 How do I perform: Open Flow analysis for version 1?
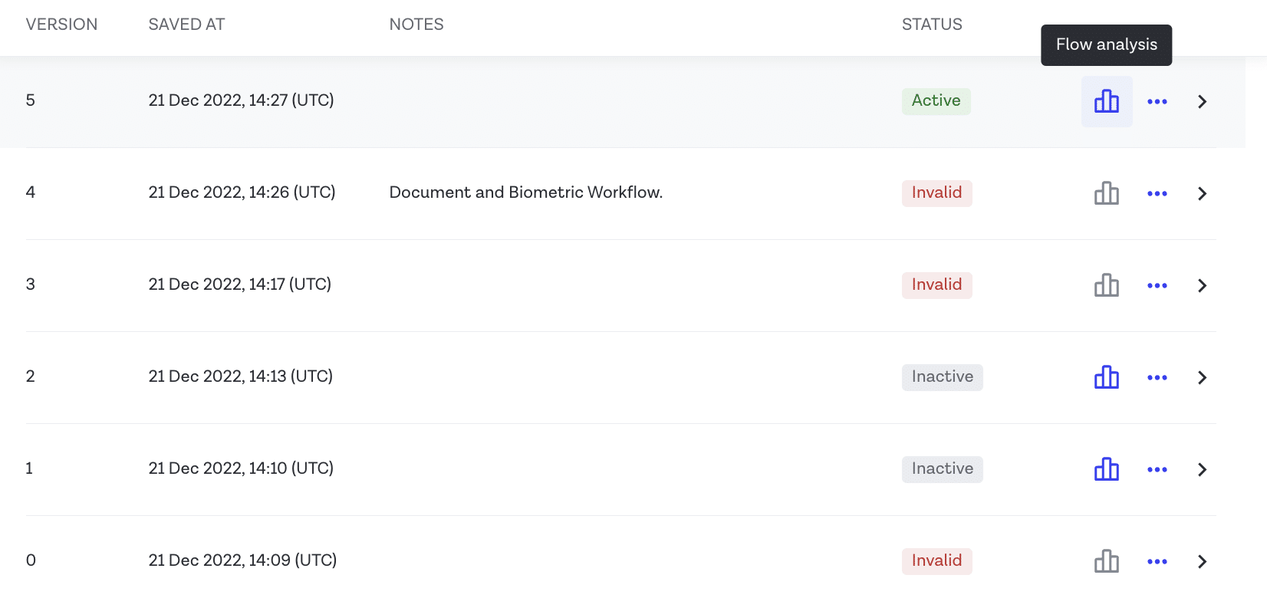[x=1107, y=469]
